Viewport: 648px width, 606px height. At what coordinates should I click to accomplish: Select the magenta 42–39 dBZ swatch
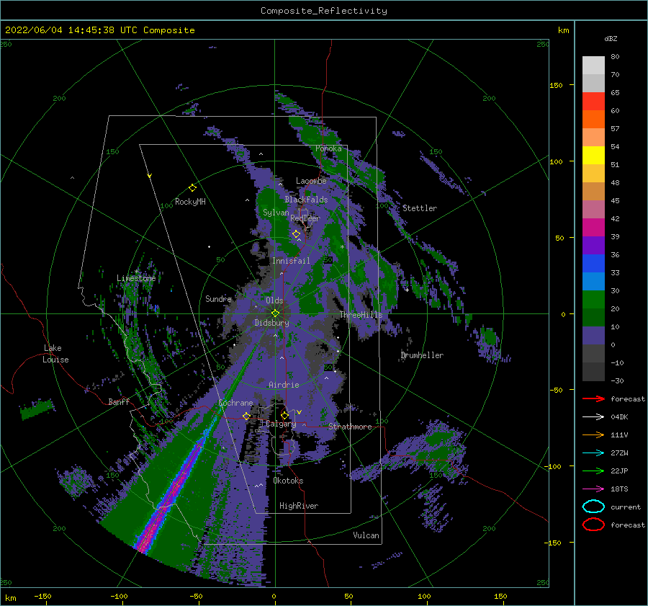pyautogui.click(x=593, y=228)
